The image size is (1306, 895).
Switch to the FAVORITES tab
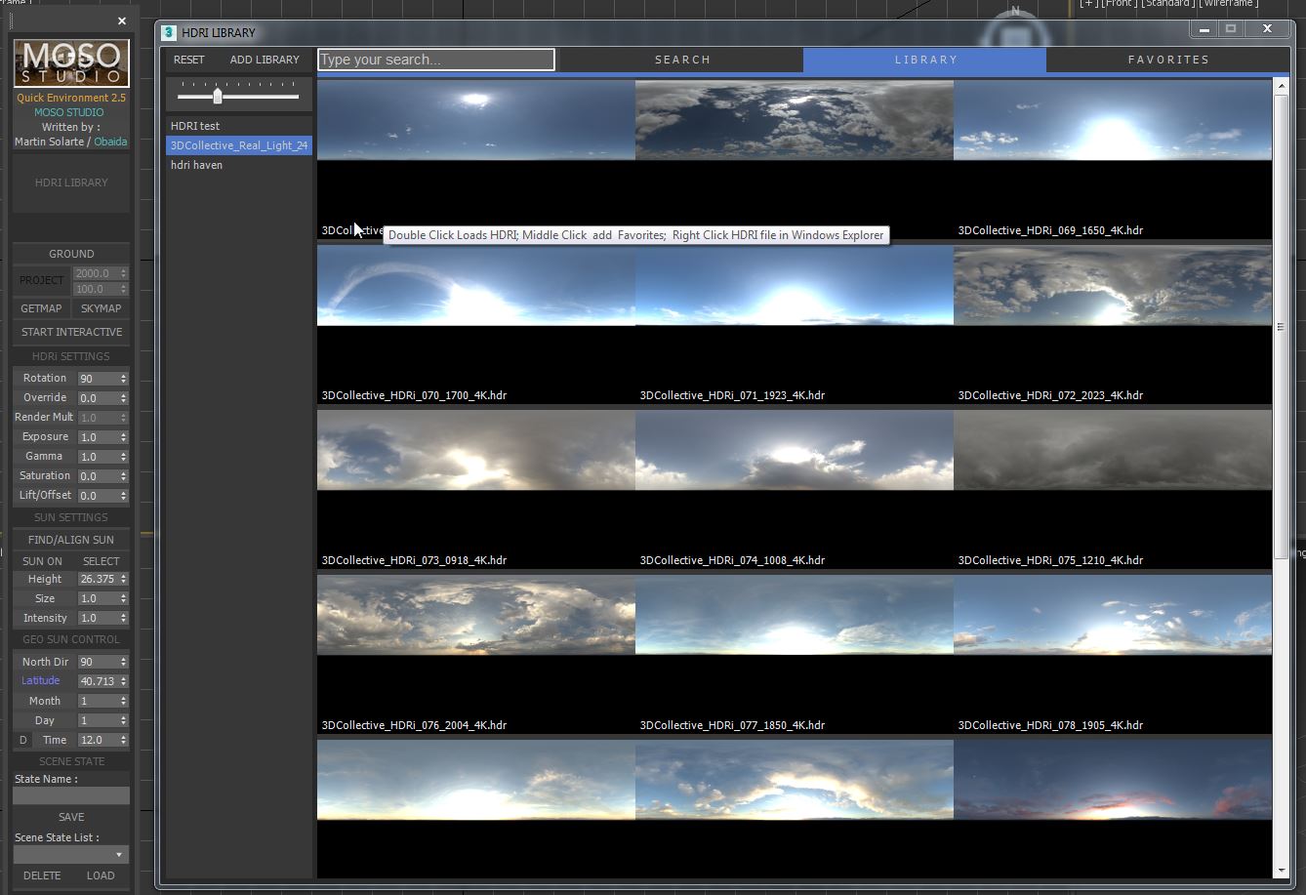coord(1168,60)
